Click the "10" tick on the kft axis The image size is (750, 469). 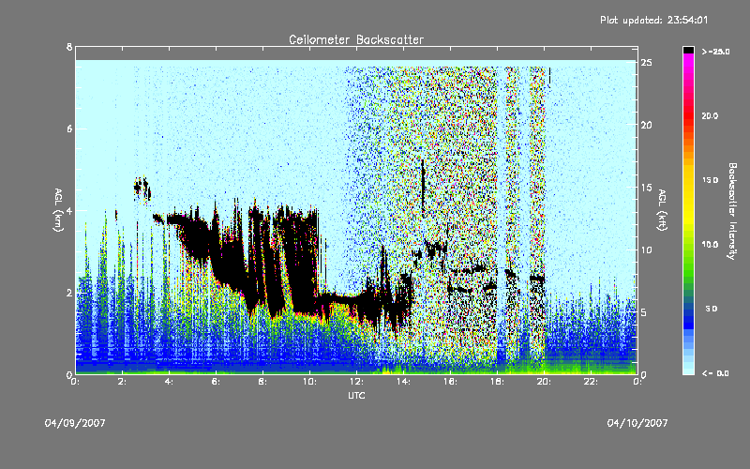pos(647,250)
